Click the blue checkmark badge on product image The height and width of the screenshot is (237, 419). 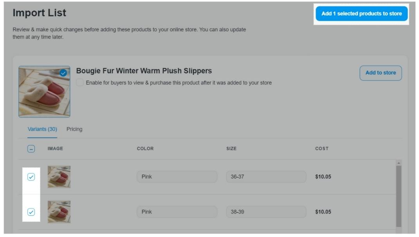[63, 73]
